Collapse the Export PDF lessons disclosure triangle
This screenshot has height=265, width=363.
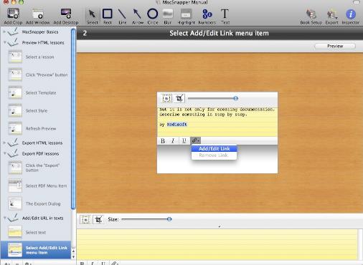tap(4, 153)
